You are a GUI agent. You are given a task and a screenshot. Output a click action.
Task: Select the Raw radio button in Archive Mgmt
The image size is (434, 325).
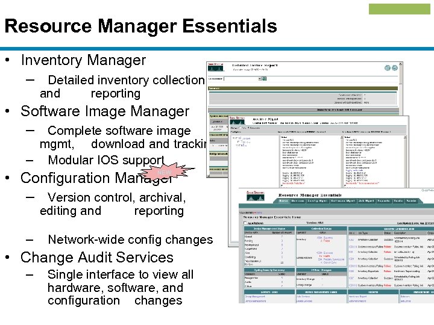240,128
